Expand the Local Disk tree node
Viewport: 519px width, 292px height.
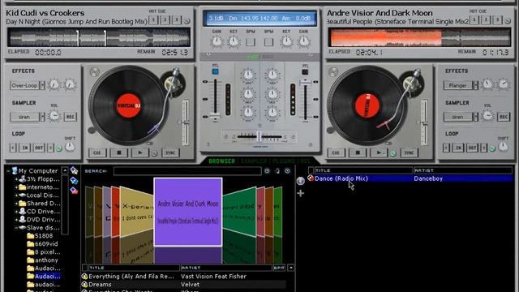(16, 195)
